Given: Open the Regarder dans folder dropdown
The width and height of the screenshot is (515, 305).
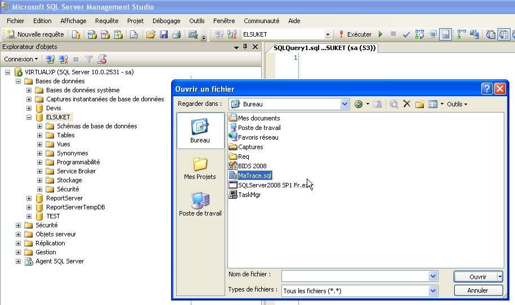Looking at the screenshot, I should pyautogui.click(x=344, y=104).
